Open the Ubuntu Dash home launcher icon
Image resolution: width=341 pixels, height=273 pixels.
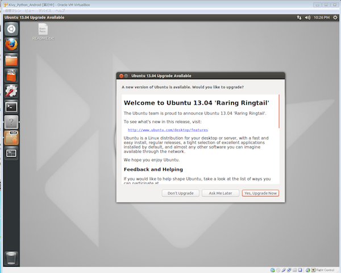coord(11,29)
